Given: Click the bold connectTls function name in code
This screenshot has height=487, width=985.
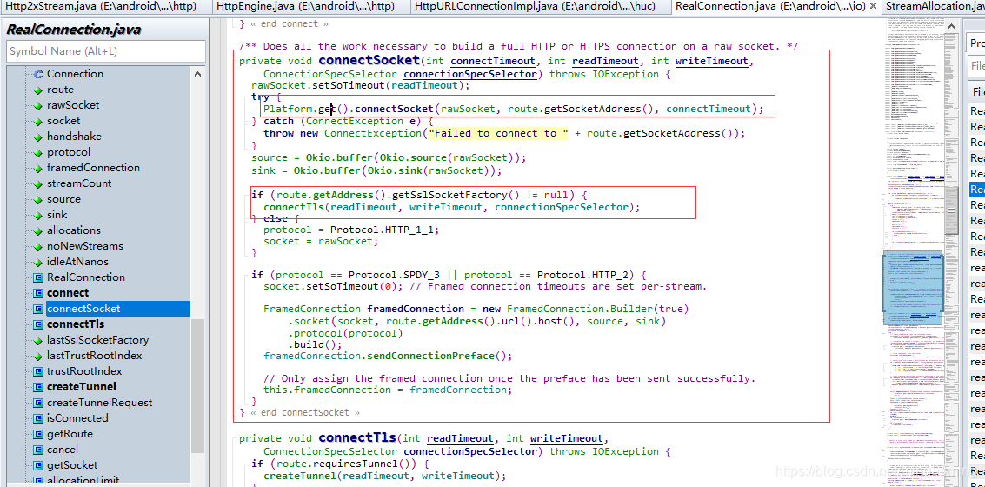Looking at the screenshot, I should [x=357, y=437].
